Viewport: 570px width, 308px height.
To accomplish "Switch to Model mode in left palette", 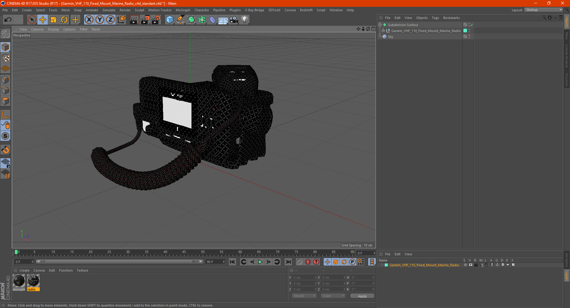I will [6, 47].
